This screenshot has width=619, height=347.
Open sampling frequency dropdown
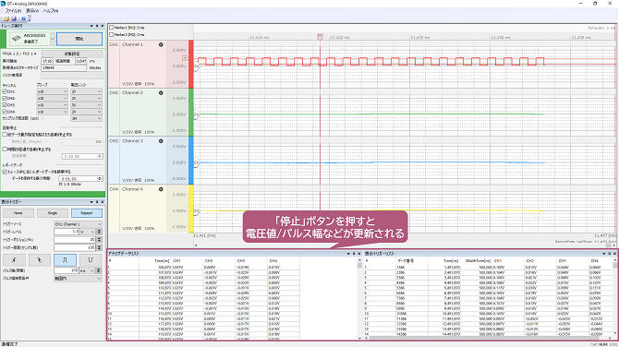pyautogui.click(x=86, y=118)
